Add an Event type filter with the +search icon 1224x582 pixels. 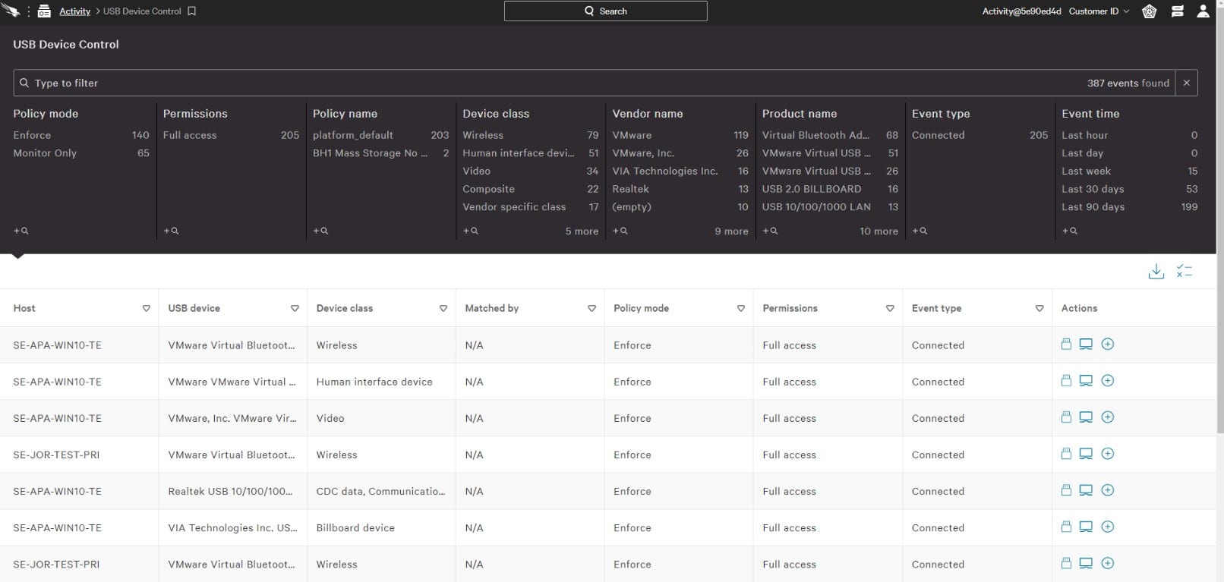[920, 231]
